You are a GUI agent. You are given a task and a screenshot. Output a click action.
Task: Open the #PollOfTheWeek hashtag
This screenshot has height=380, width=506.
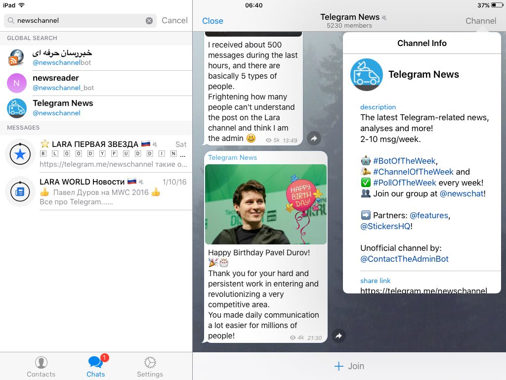click(x=405, y=183)
